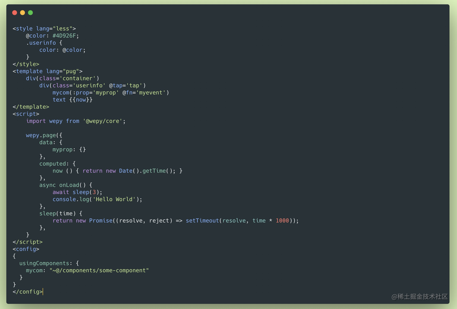Click the #4D926F color hex value
457x309 pixels.
66,36
